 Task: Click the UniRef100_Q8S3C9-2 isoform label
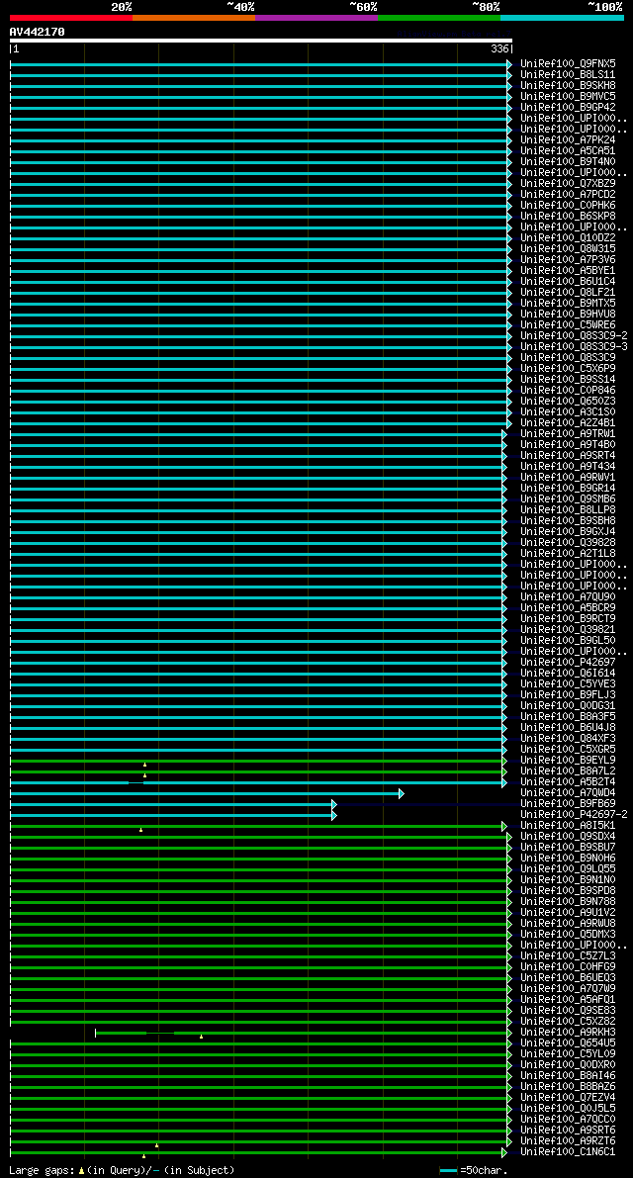pyautogui.click(x=574, y=336)
